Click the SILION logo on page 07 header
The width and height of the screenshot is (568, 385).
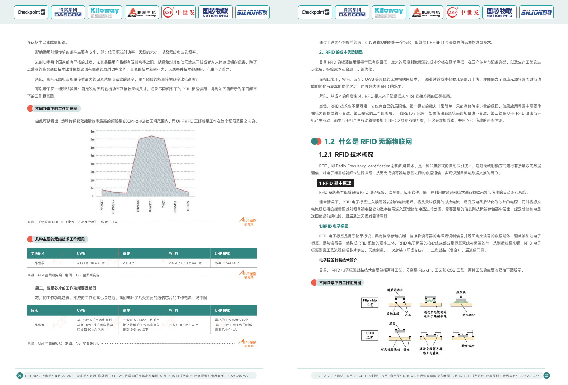coord(537,12)
